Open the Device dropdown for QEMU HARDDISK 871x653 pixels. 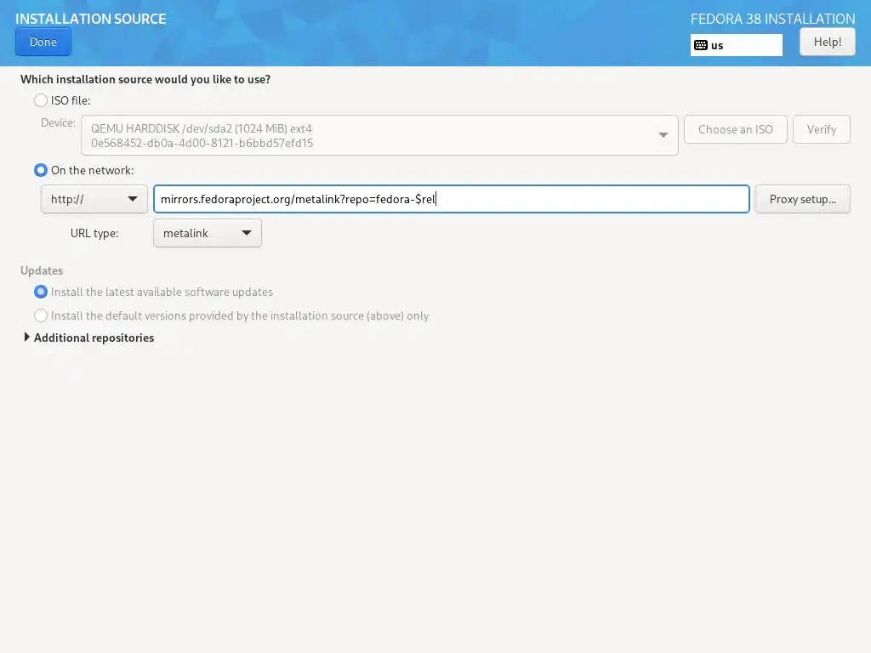click(379, 135)
